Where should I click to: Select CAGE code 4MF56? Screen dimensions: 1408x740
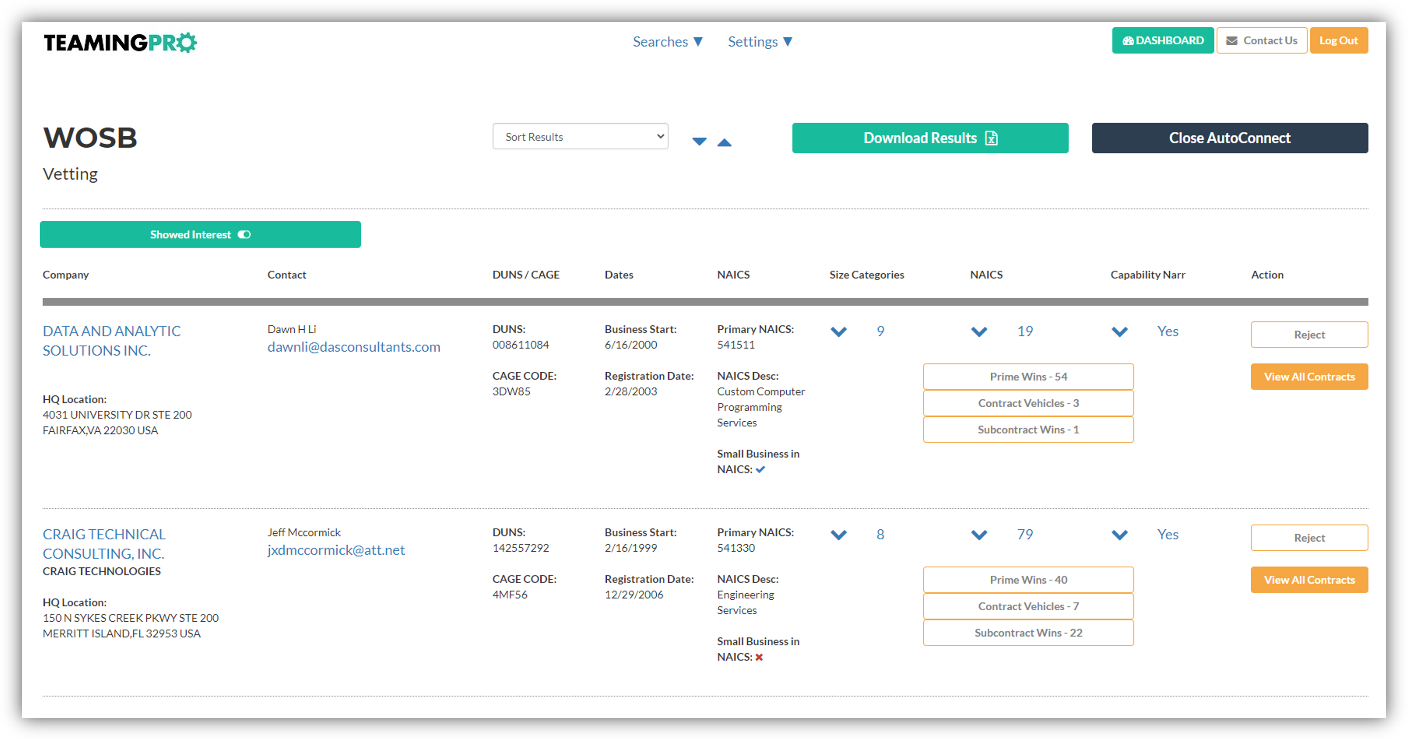coord(509,595)
